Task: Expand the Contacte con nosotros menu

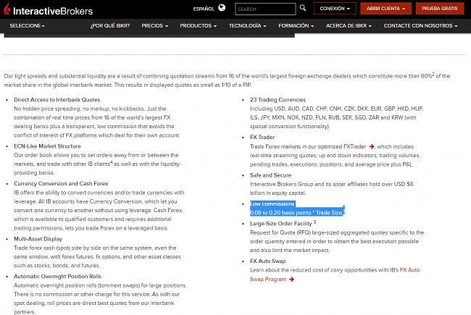Action: point(420,26)
